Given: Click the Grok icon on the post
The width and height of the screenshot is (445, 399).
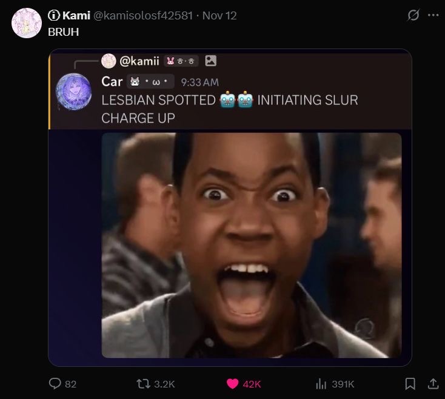Looking at the screenshot, I should coord(413,16).
